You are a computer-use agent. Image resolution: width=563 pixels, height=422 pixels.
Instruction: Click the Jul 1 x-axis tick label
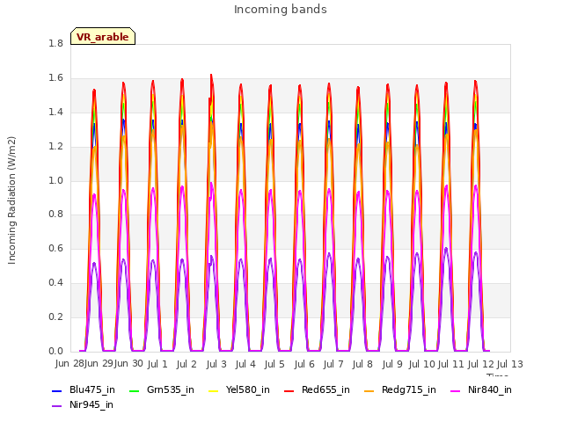tap(157, 364)
